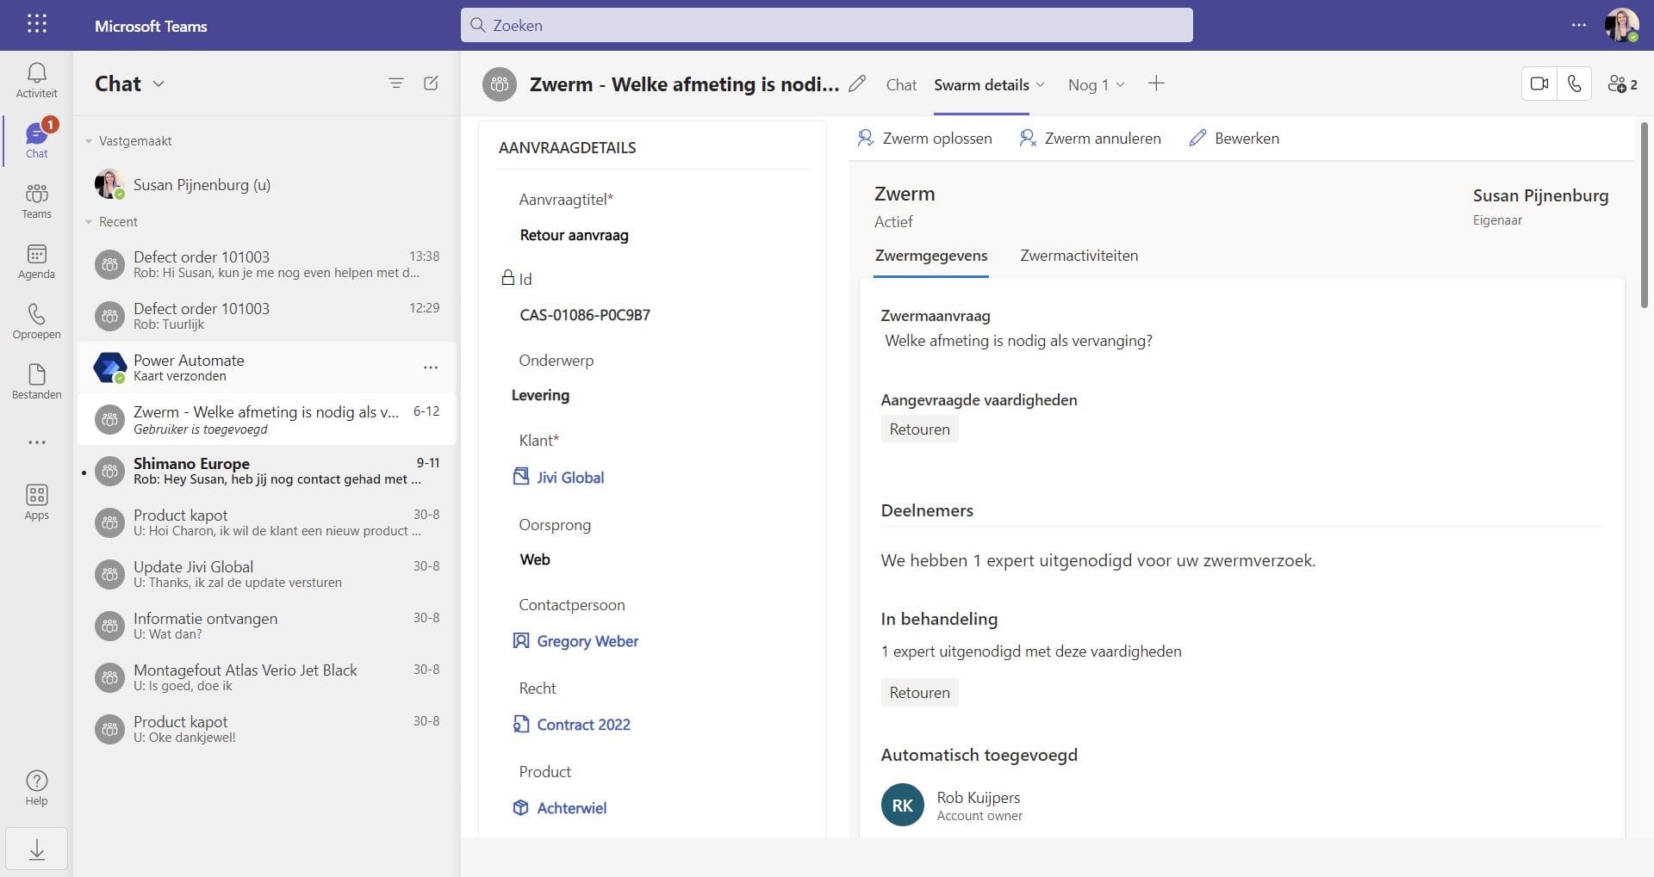
Task: Open Activiteit in the left rail
Action: 36,80
